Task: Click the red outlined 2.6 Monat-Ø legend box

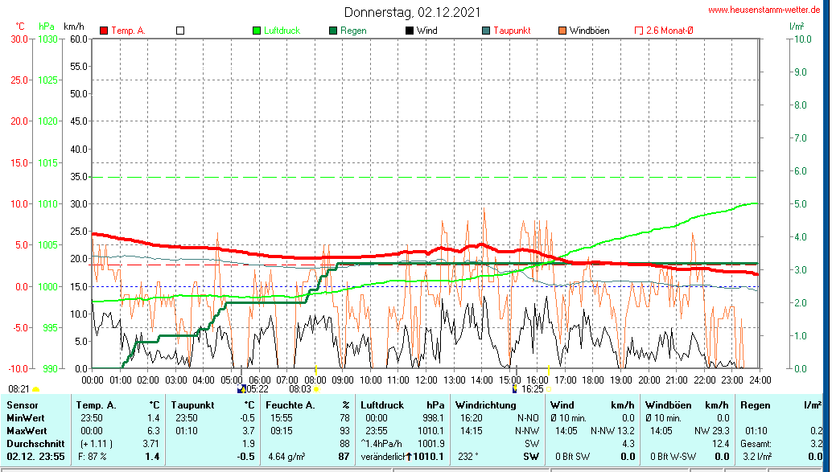Action: pos(639,31)
